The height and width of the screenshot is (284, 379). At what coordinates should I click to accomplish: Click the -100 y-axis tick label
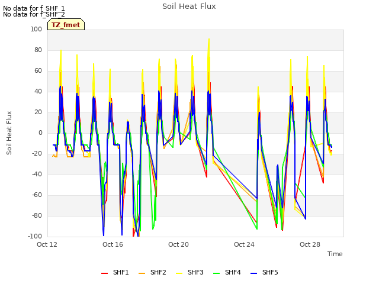point(35,236)
